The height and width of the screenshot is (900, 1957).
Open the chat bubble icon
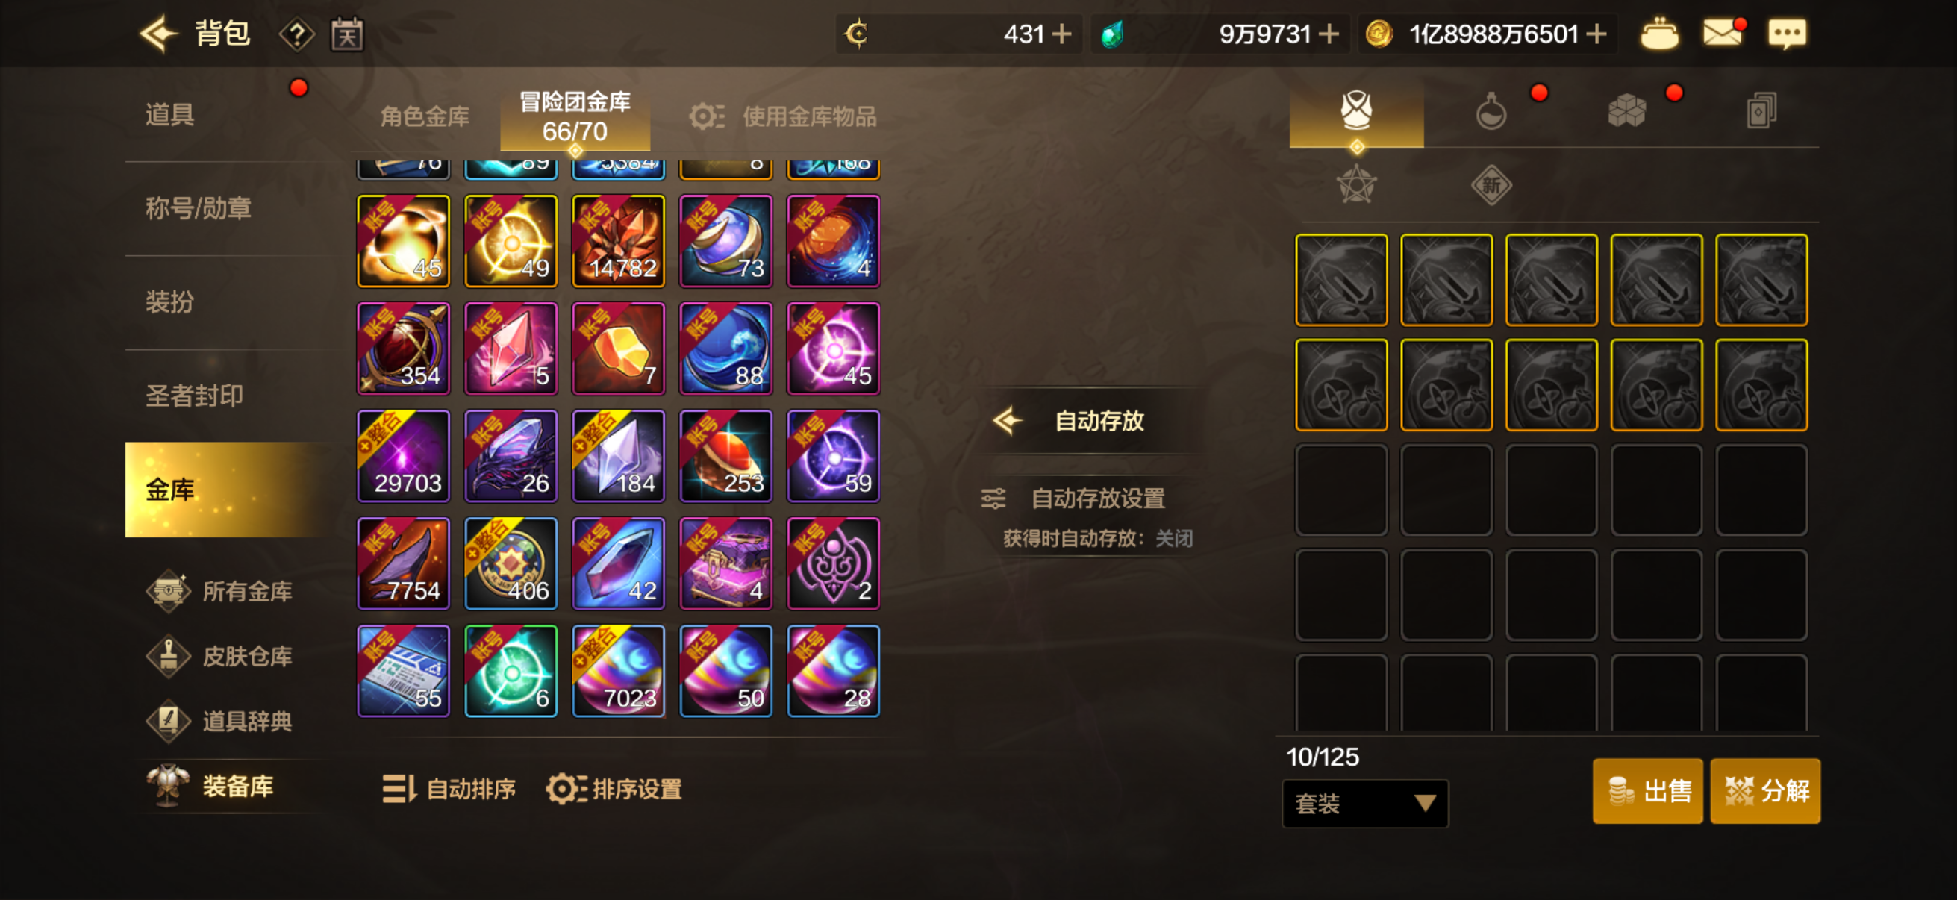[x=1787, y=34]
